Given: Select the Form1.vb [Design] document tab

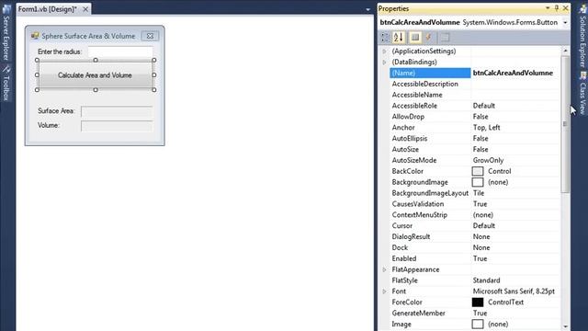Looking at the screenshot, I should (47, 9).
